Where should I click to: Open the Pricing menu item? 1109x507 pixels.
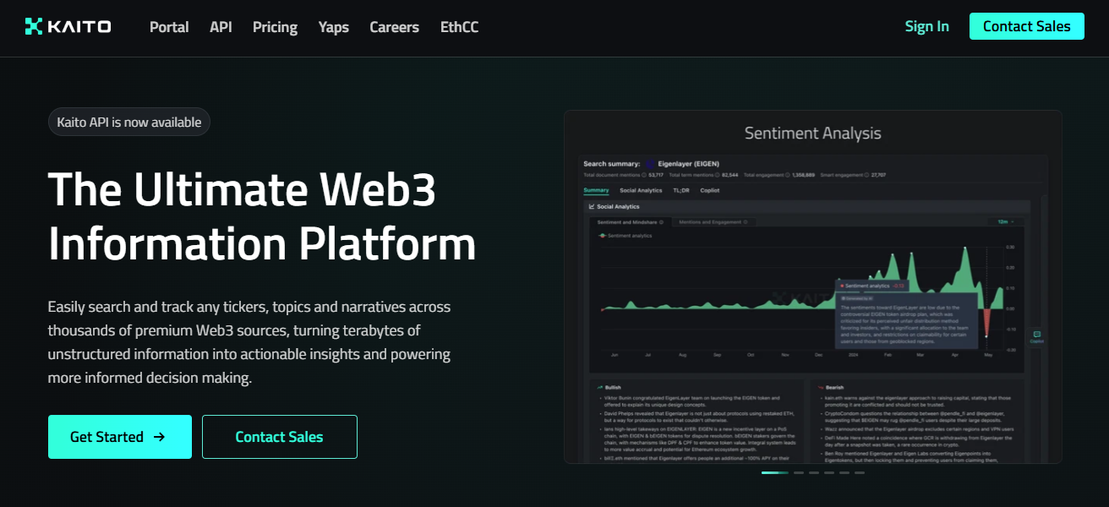[x=275, y=27]
